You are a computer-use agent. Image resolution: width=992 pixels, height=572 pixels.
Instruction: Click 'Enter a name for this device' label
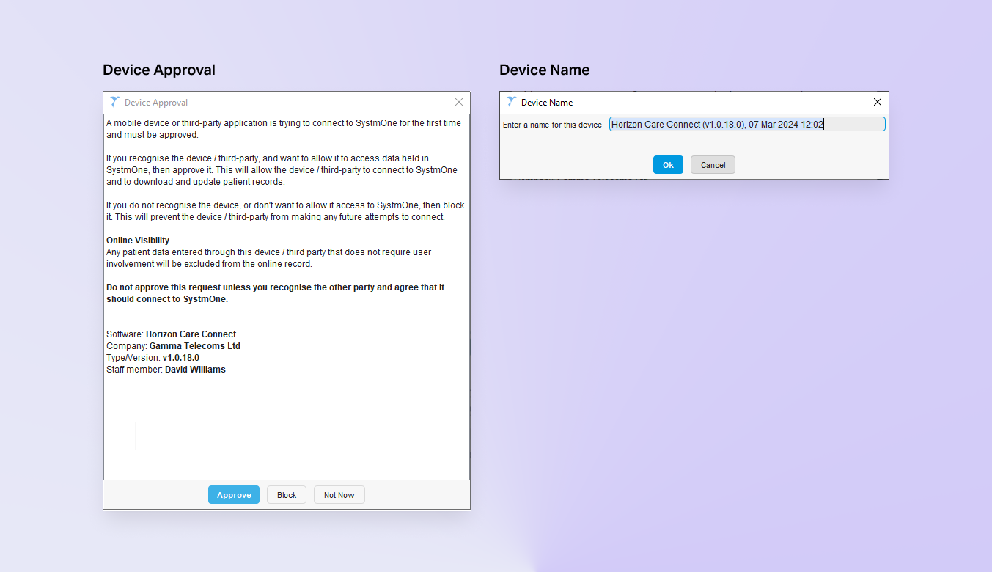552,125
